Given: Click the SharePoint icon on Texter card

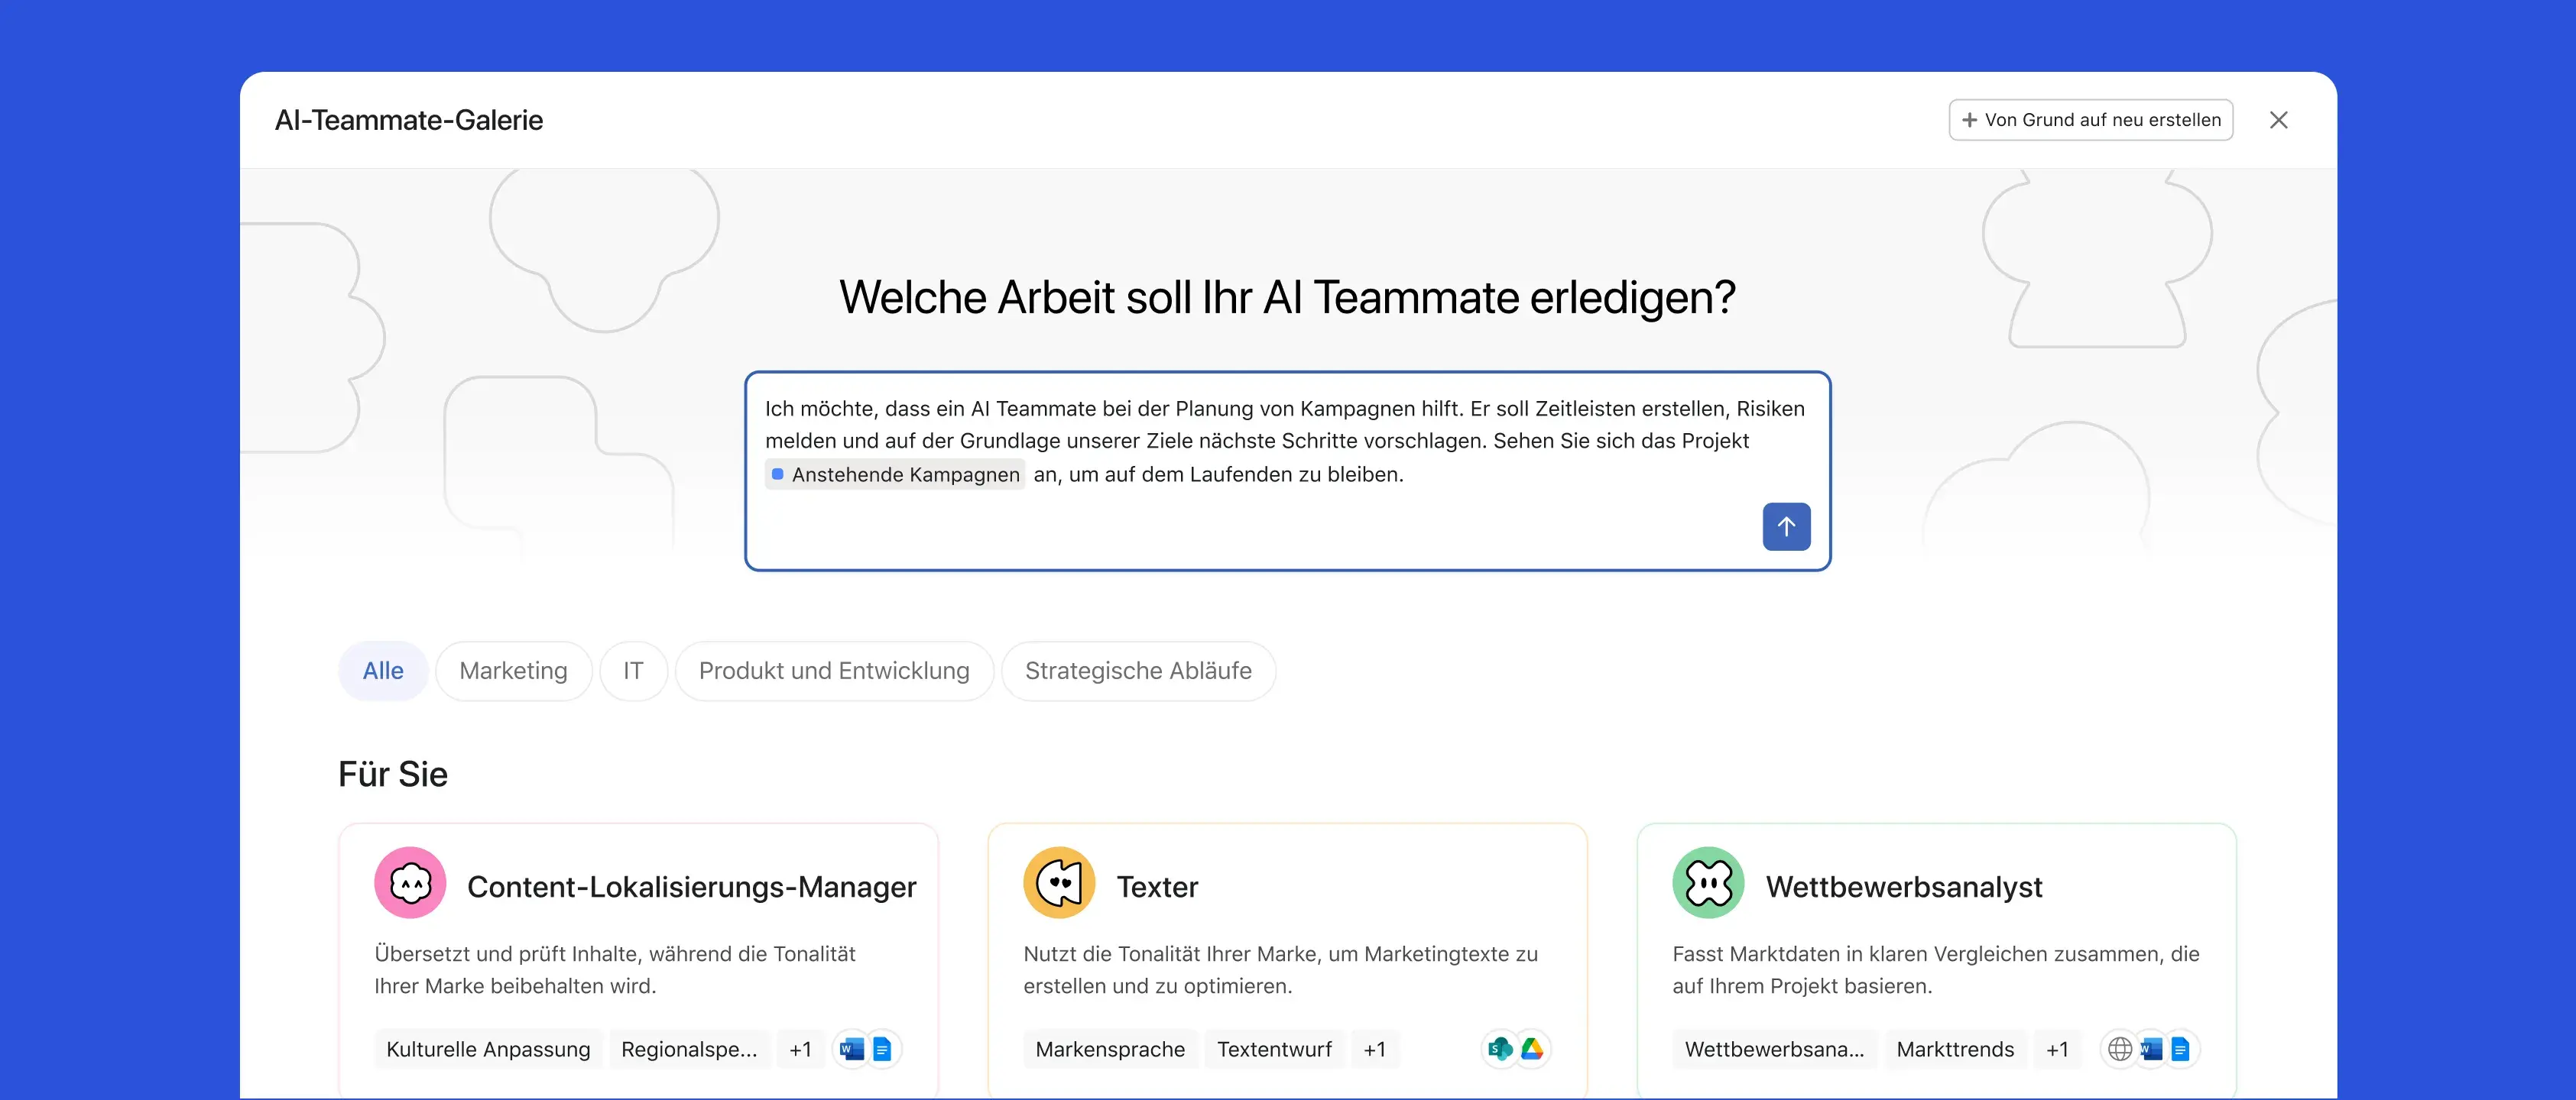Looking at the screenshot, I should click(x=1500, y=1049).
